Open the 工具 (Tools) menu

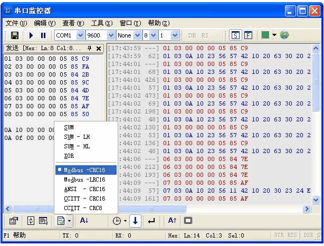point(101,23)
